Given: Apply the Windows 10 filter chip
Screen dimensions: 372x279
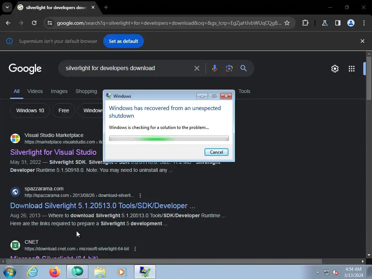Looking at the screenshot, I should (30, 110).
